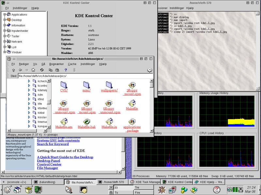Viewport: 261px width, 195px height.
Task: Click the Home icon in file manager toolbar
Action: [x=33, y=70]
